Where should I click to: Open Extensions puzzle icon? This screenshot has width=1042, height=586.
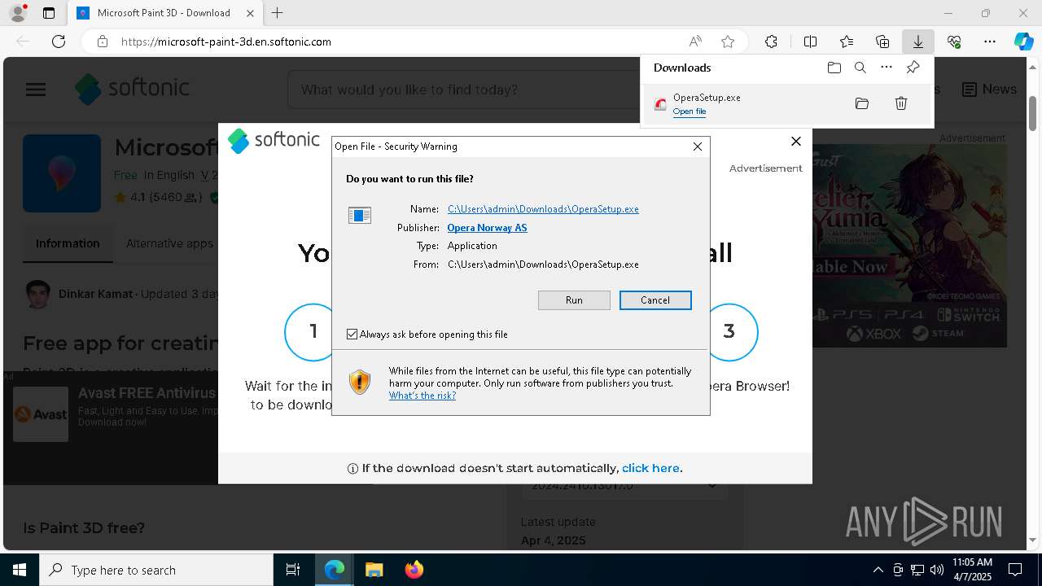[771, 42]
